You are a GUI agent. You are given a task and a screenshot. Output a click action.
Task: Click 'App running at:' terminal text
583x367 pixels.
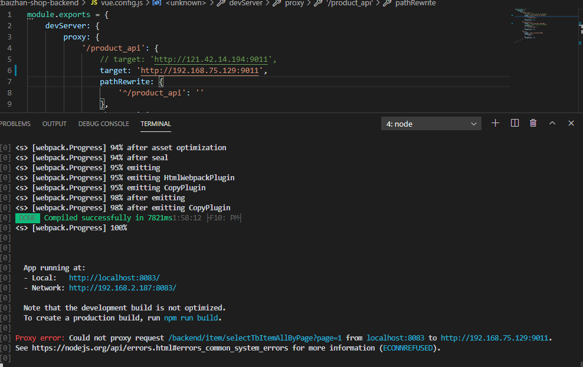click(54, 267)
